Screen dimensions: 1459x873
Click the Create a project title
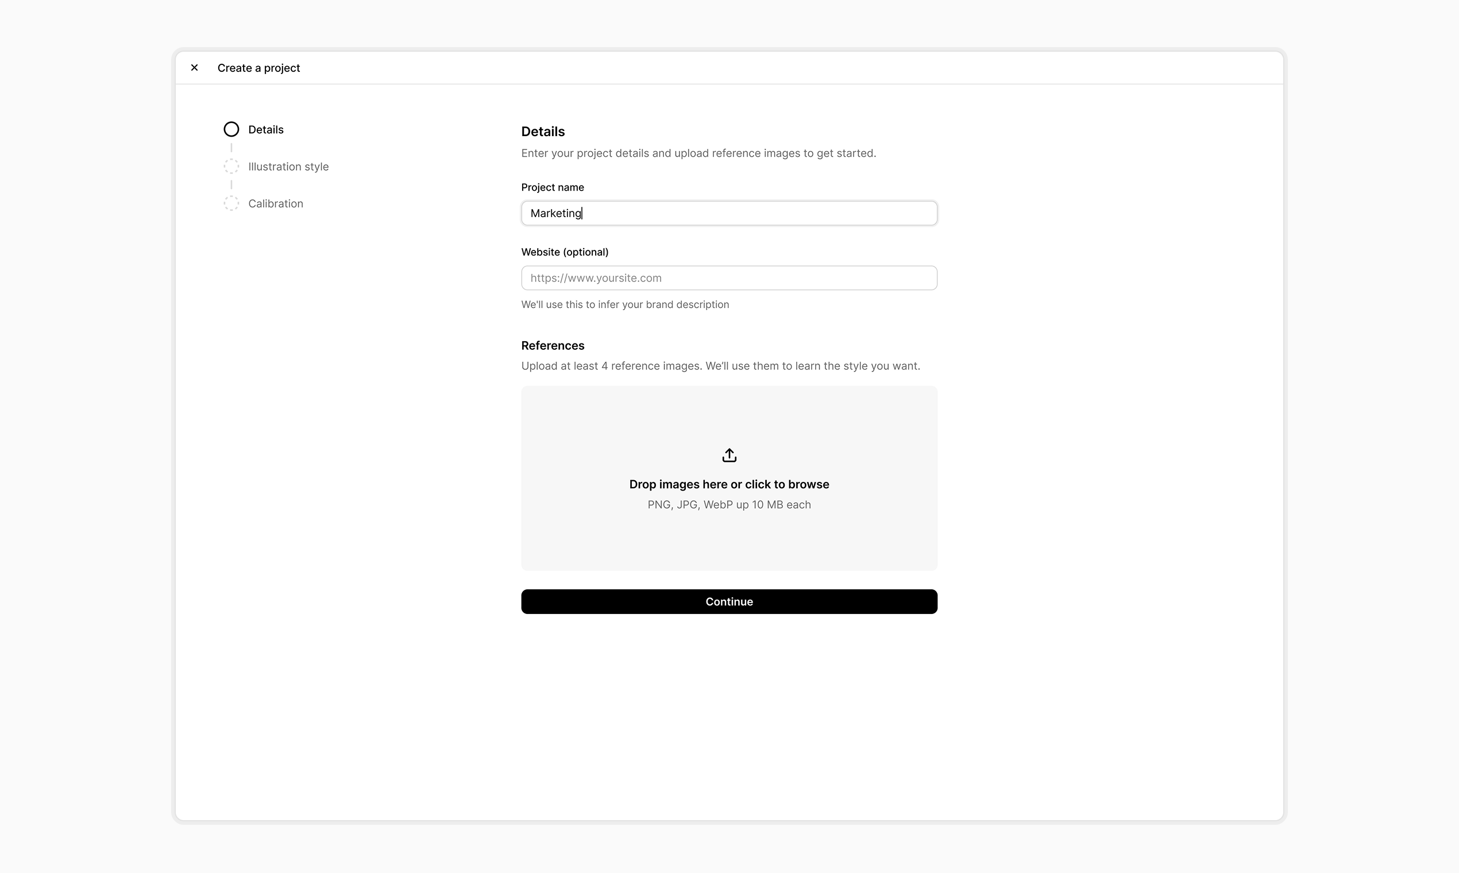pos(258,68)
